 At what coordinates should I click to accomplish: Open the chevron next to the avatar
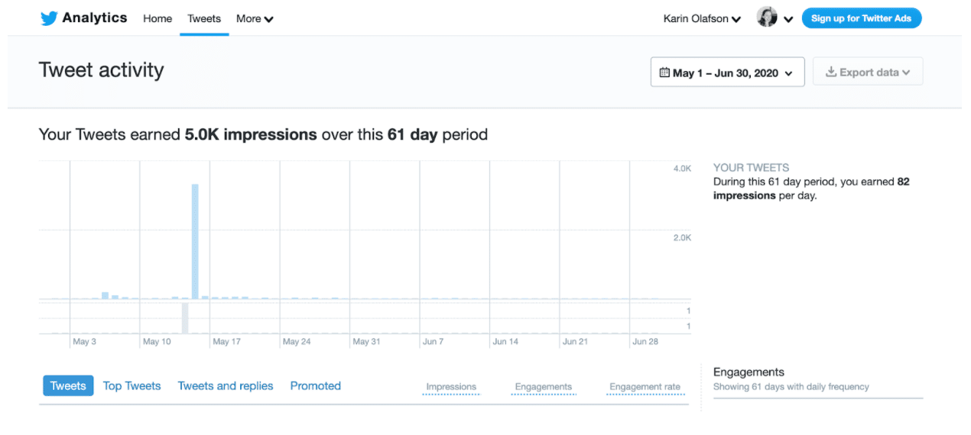point(788,19)
